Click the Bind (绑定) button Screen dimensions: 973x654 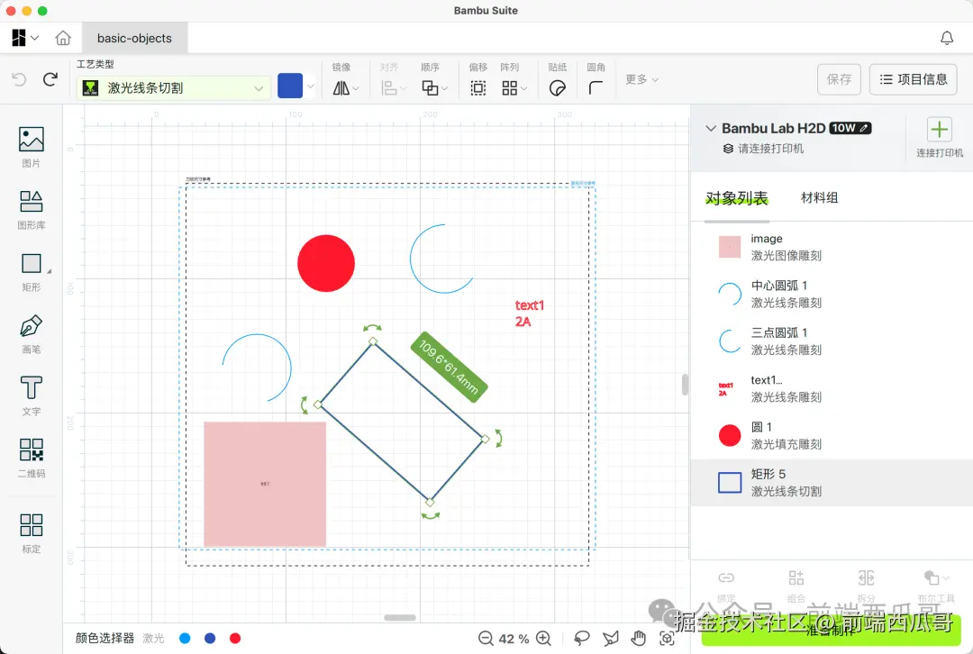click(726, 587)
